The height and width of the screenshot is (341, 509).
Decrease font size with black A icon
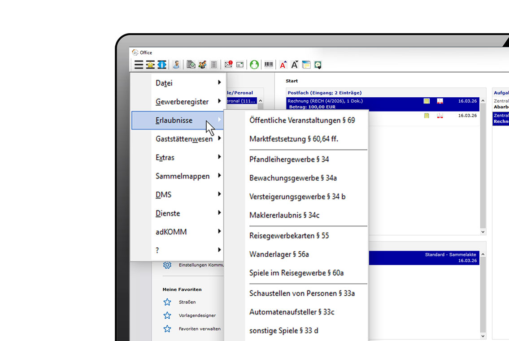[x=295, y=65]
